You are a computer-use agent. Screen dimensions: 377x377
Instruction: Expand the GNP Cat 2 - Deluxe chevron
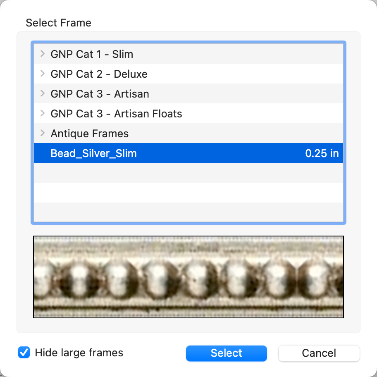click(x=42, y=74)
